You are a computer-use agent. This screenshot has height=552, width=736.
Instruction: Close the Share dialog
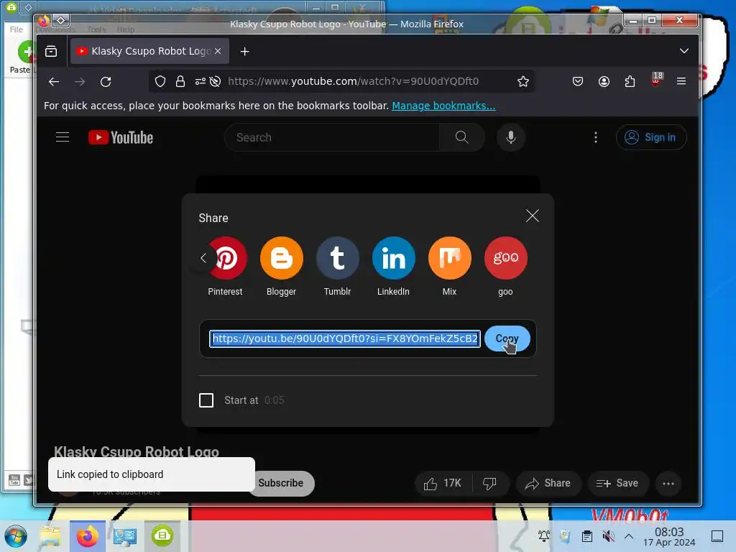(x=533, y=216)
